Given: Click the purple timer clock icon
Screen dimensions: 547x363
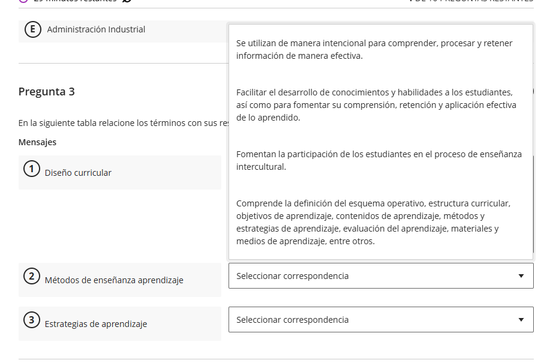Looking at the screenshot, I should pos(22,2).
